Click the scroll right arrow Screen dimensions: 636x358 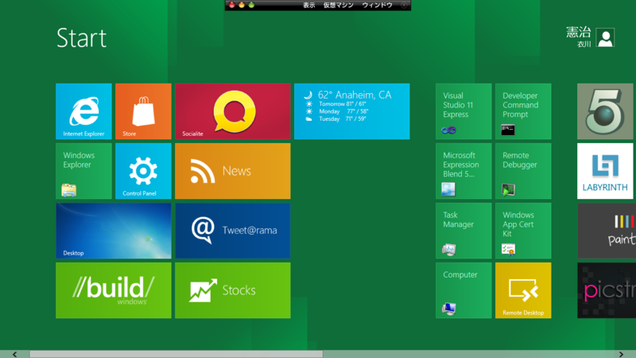pos(621,354)
